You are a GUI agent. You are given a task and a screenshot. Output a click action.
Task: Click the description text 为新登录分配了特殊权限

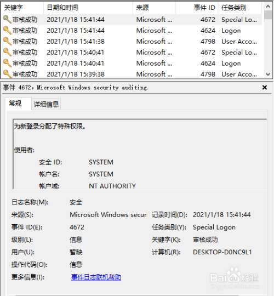[x=50, y=126]
